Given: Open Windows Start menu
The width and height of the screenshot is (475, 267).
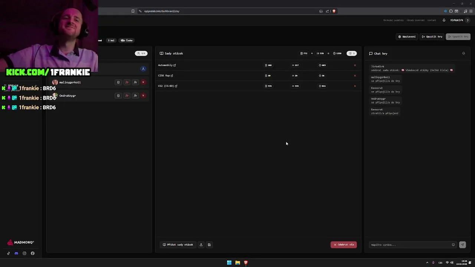Looking at the screenshot, I should pos(229,263).
